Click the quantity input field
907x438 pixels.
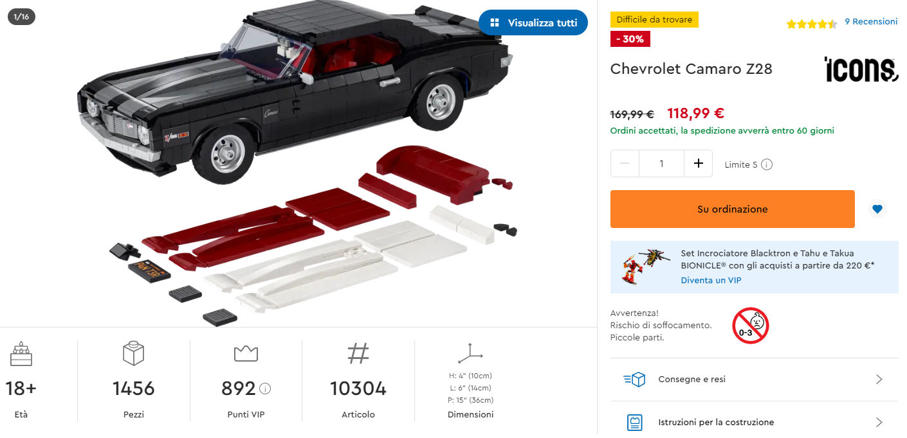[661, 163]
